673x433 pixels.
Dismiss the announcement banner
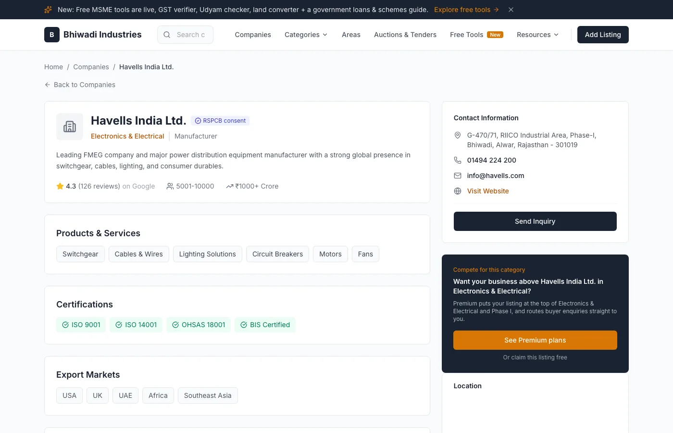pos(511,10)
